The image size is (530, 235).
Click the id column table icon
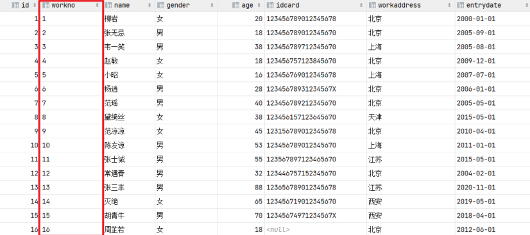(x=15, y=5)
